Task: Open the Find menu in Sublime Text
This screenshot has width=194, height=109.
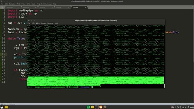Action: pyautogui.click(x=18, y=4)
